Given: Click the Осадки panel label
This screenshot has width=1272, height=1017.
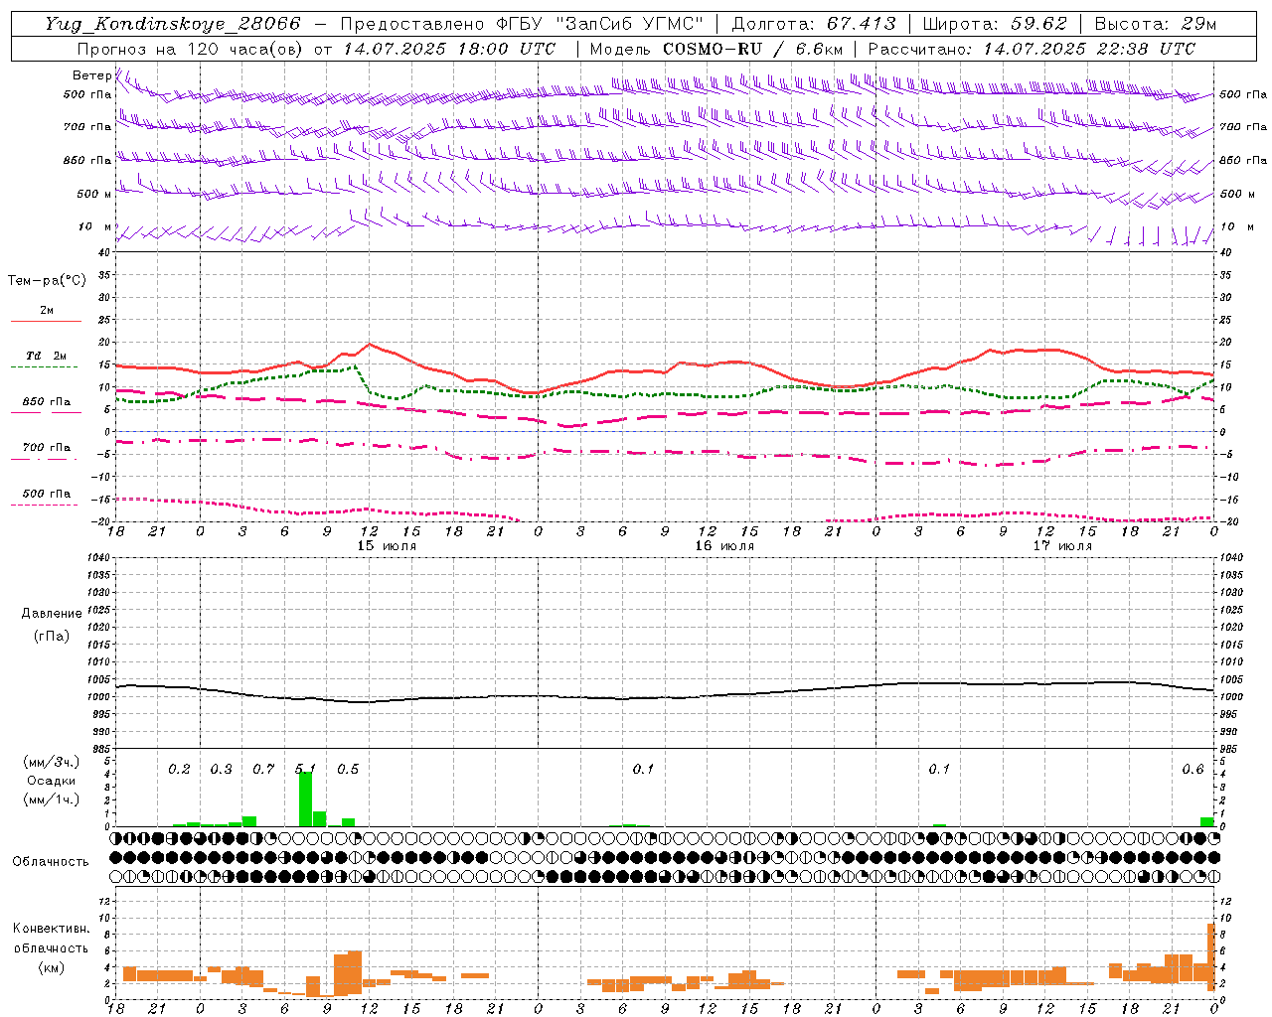Looking at the screenshot, I should [x=51, y=781].
